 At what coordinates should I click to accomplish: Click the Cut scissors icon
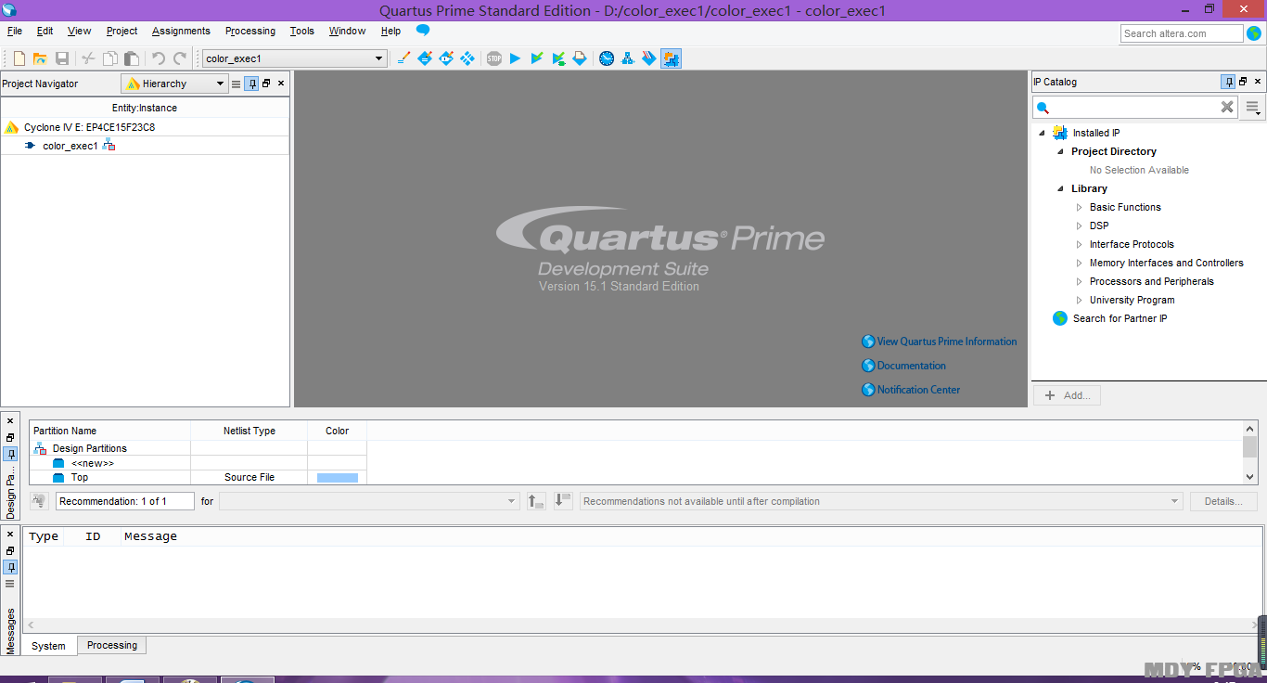[88, 58]
